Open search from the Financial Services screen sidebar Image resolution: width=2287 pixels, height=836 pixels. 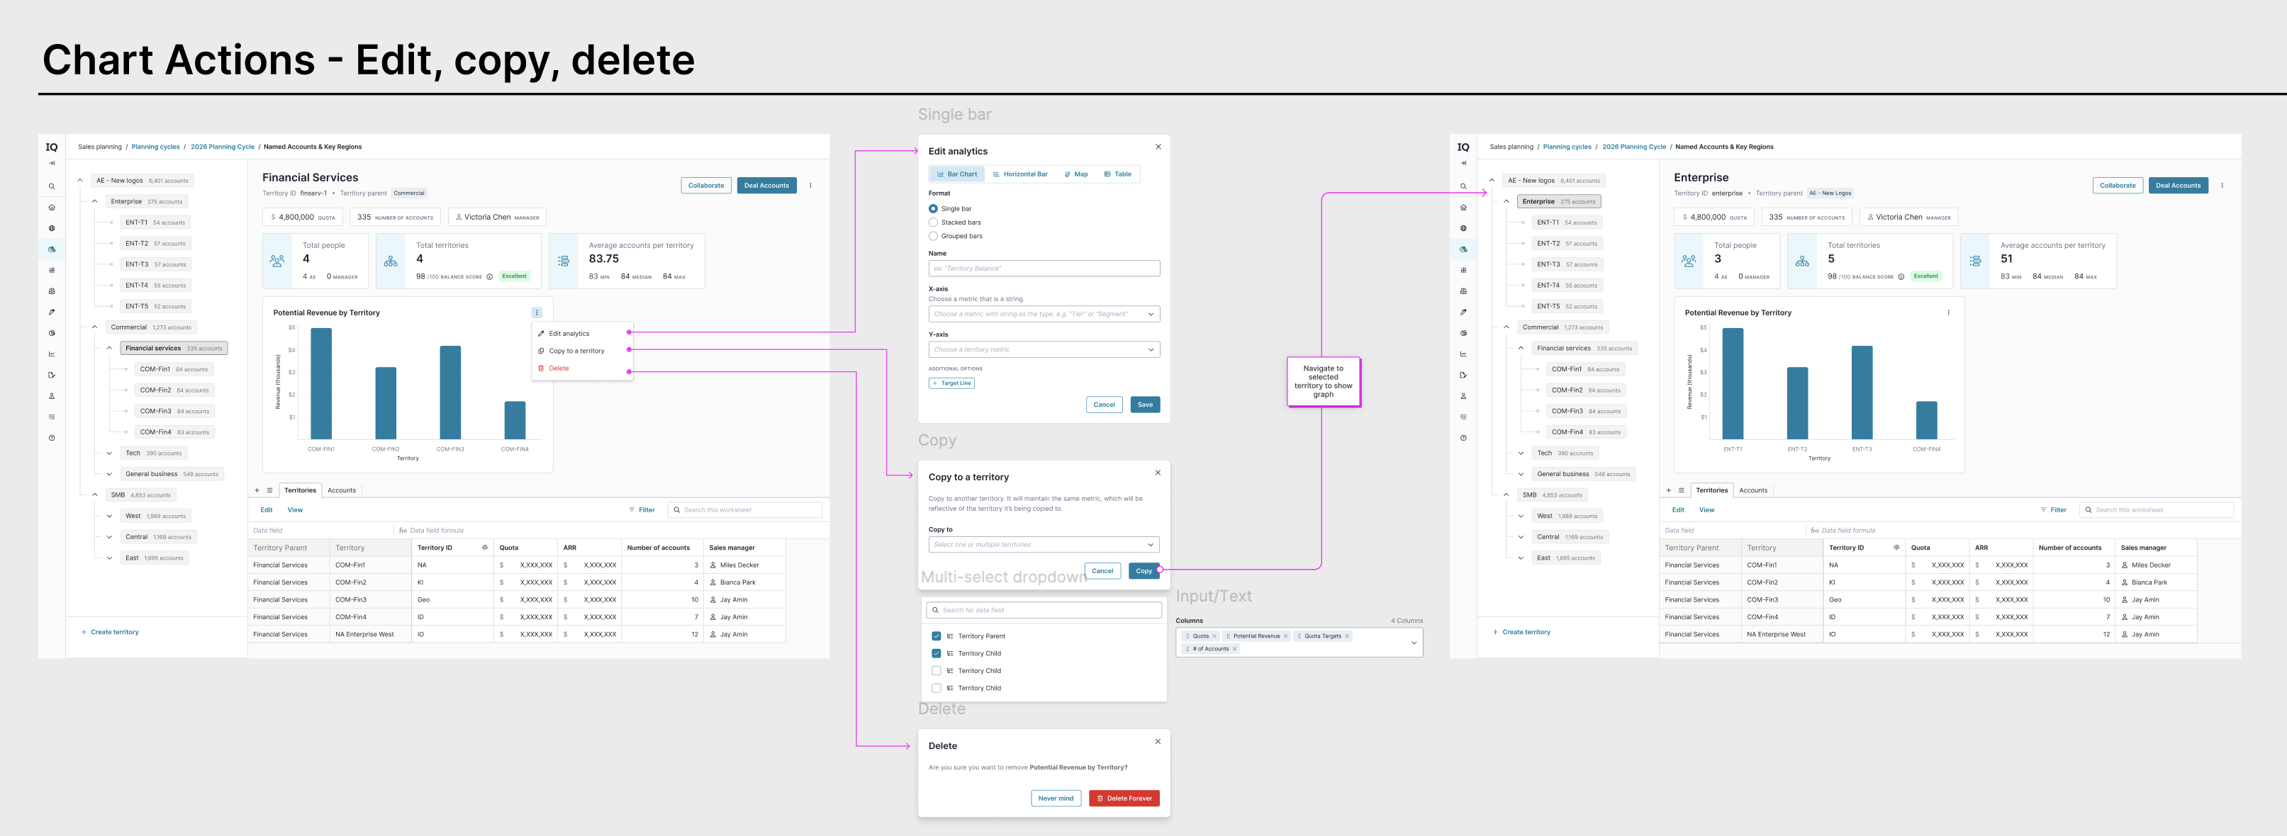point(52,186)
